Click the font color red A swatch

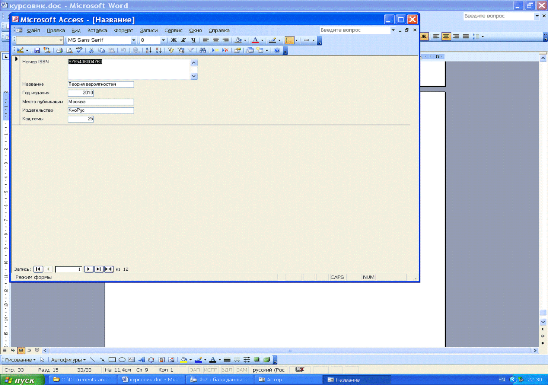[255, 40]
